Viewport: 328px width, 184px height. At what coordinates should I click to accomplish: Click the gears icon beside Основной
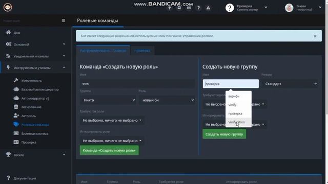coord(9,44)
